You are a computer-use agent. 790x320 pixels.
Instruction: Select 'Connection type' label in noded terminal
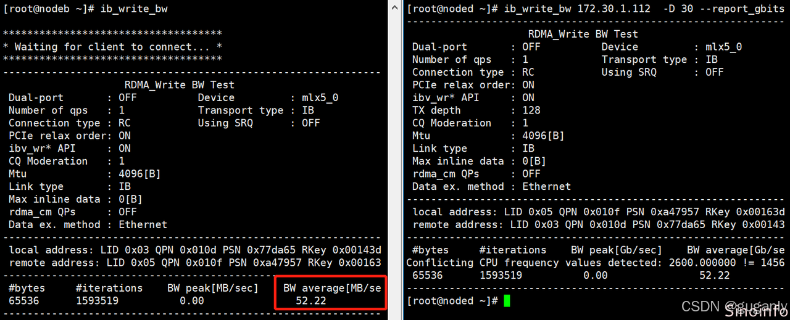point(458,72)
